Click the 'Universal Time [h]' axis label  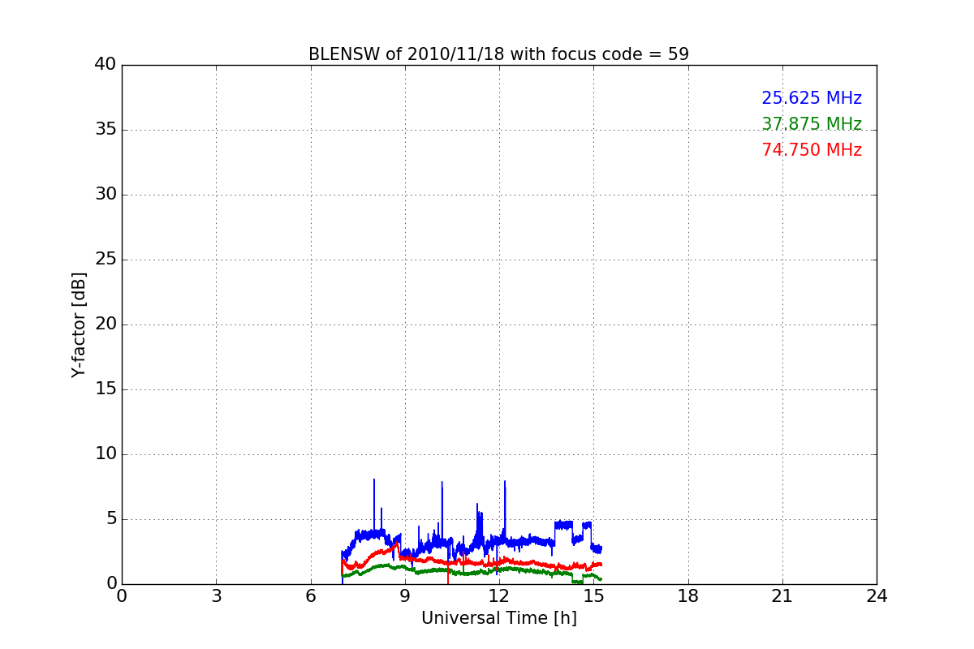[x=498, y=618]
